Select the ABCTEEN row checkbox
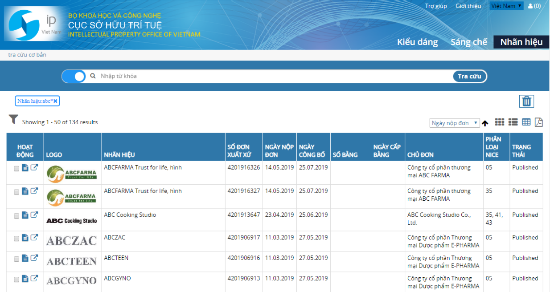Viewport: 550px width, 292px height. pyautogui.click(x=16, y=259)
